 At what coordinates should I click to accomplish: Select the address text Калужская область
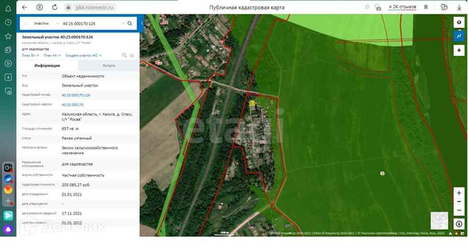[97, 117]
